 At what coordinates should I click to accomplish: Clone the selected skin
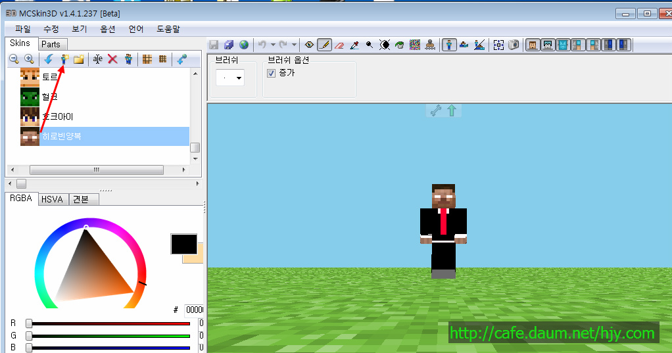(128, 59)
